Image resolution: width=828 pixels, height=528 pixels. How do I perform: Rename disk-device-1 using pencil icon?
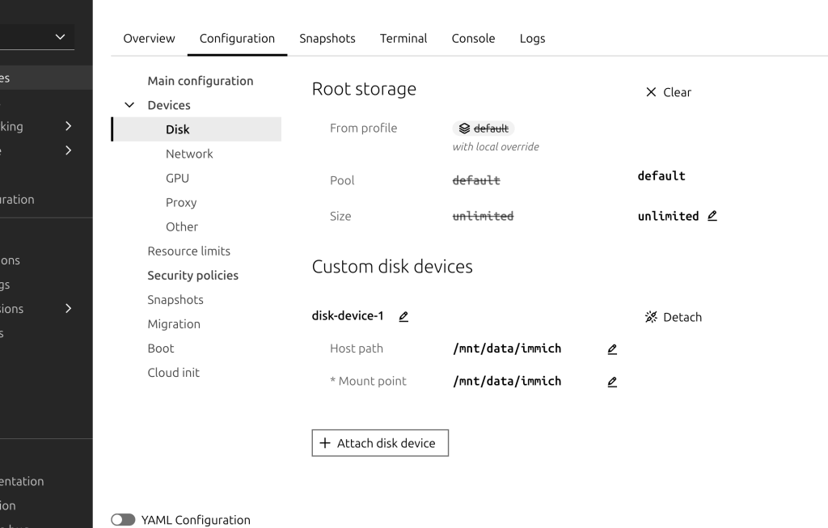(403, 316)
